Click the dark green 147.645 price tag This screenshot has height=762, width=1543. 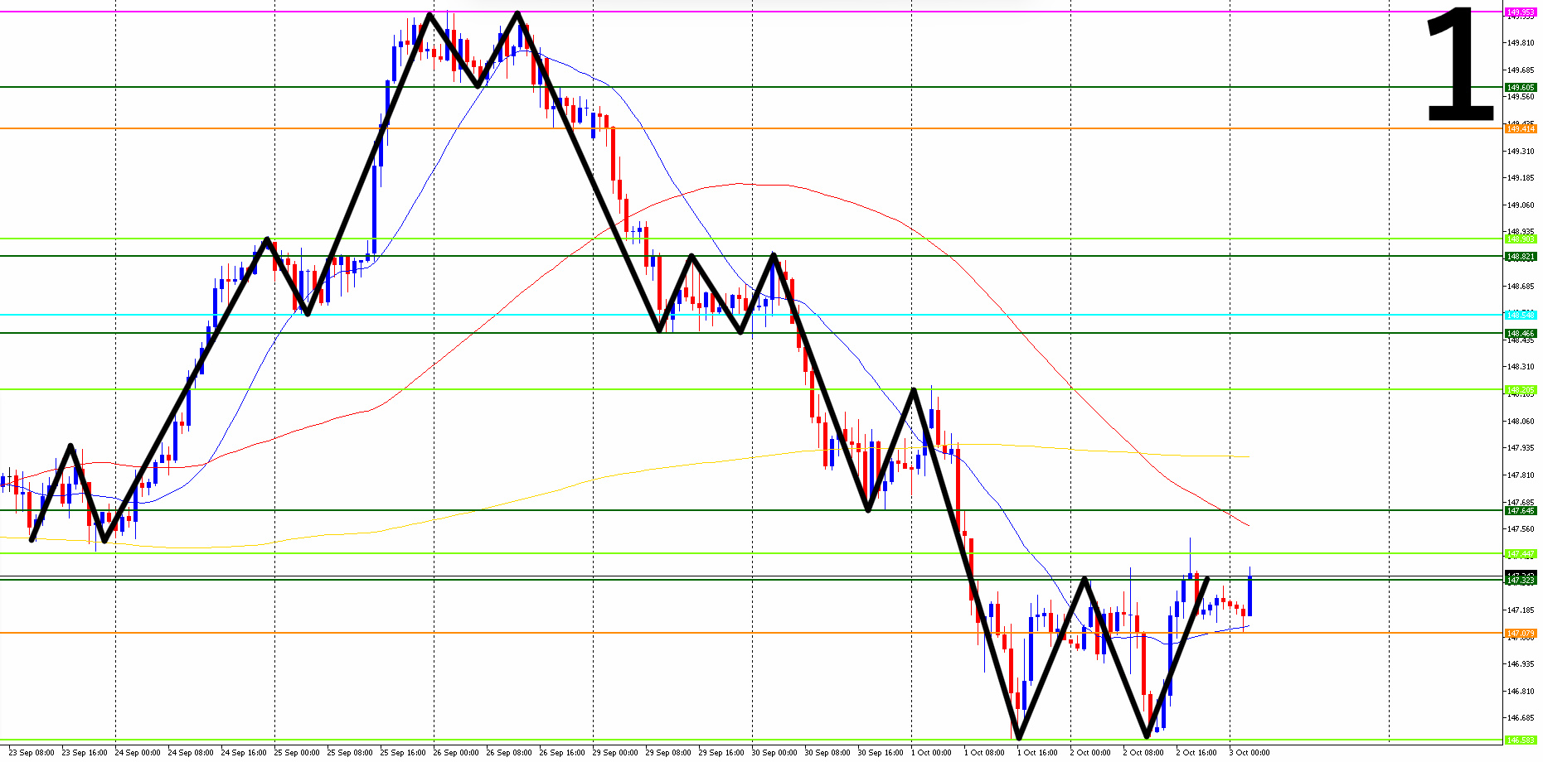pos(1521,510)
